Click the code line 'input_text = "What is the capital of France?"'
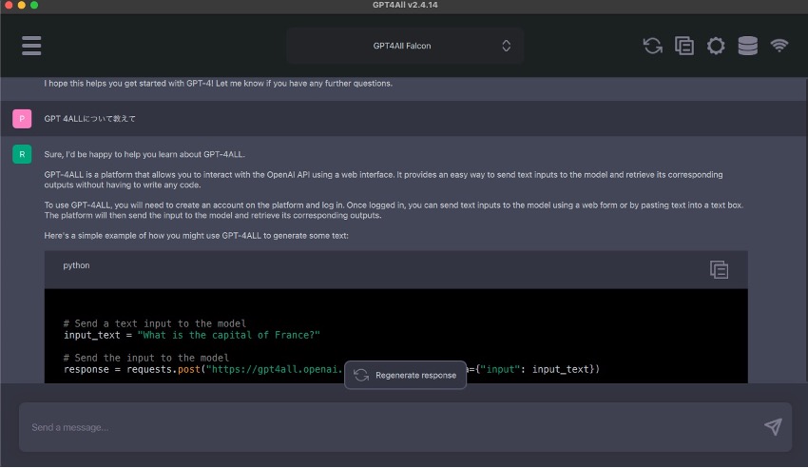Viewport: 808px width, 468px height. pos(192,335)
